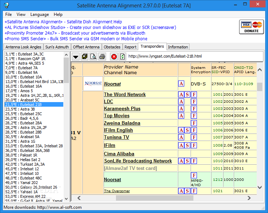This screenshot has width=268, height=213.
Task: Switch to Sun's Azimuth tab
Action: click(57, 47)
